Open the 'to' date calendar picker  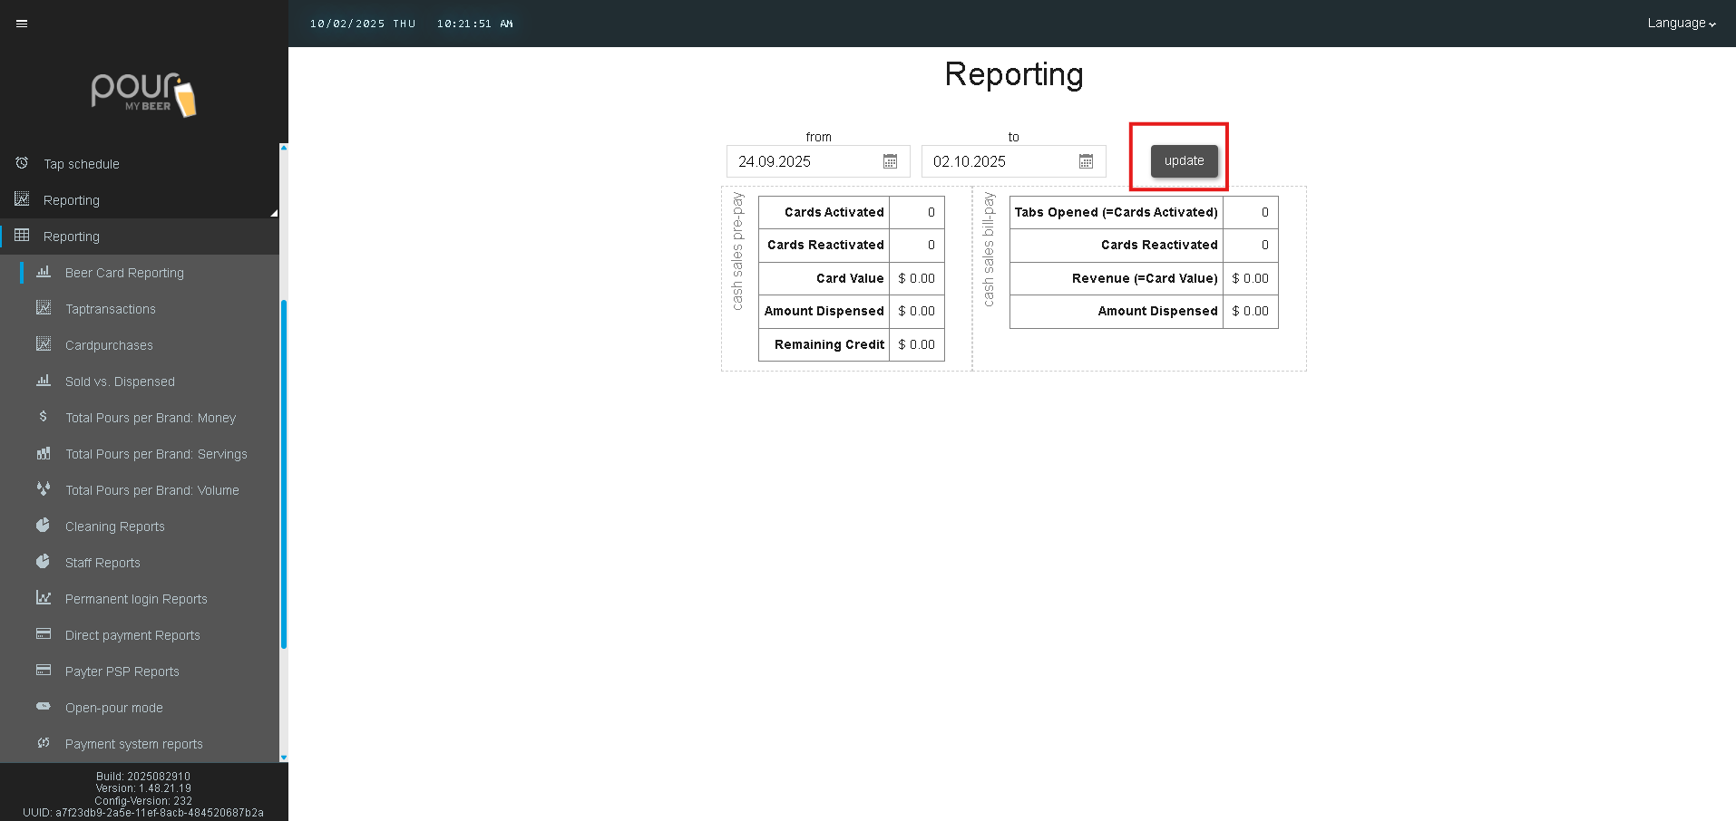(x=1086, y=161)
